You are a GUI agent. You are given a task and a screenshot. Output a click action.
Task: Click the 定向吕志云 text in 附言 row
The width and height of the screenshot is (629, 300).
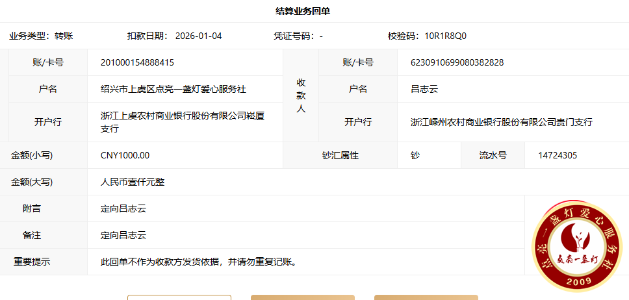tap(123, 208)
